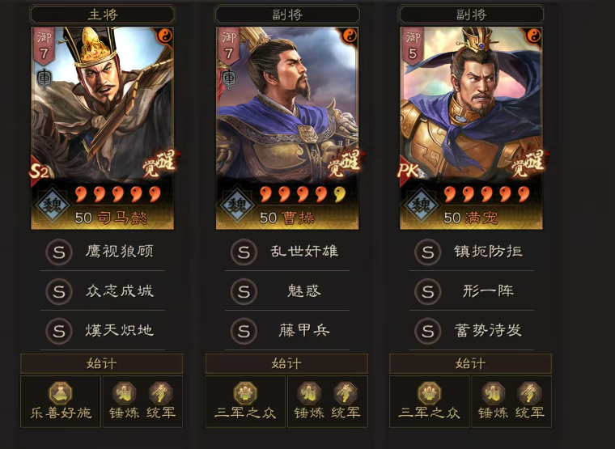
Task: Click the 觉醒 badge on 满宠 card
Action: coord(529,163)
